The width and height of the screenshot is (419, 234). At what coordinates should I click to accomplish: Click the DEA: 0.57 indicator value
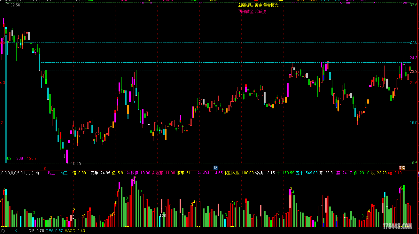[54, 231]
